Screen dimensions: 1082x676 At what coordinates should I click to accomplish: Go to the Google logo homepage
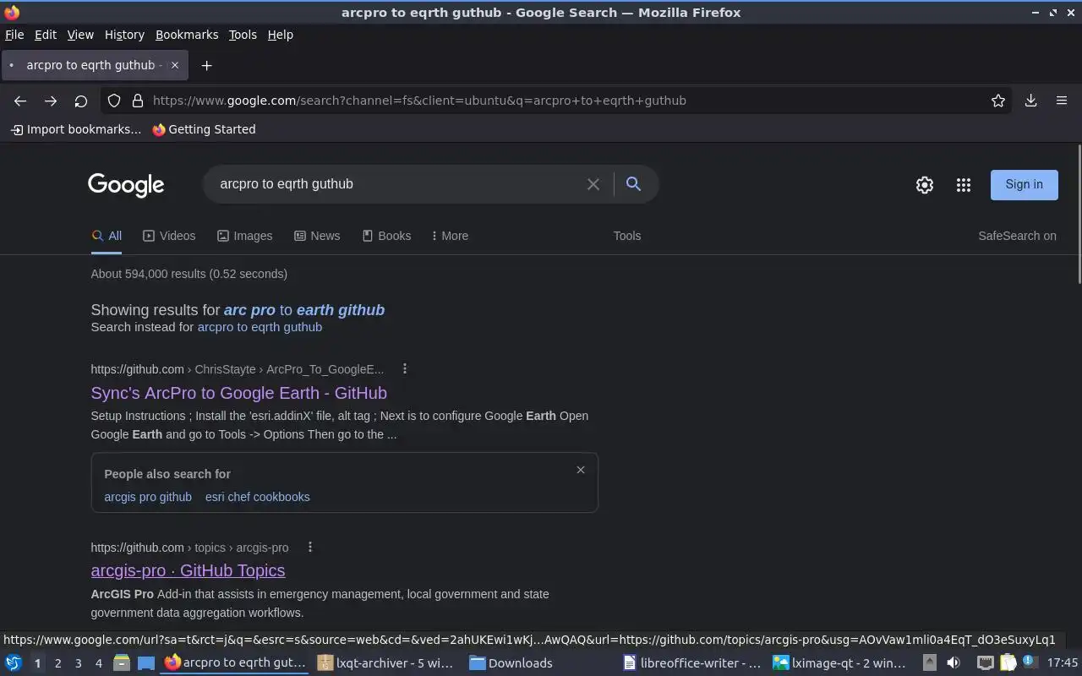pos(126,185)
